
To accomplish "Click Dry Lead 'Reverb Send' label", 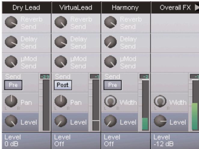I will click(32, 23).
